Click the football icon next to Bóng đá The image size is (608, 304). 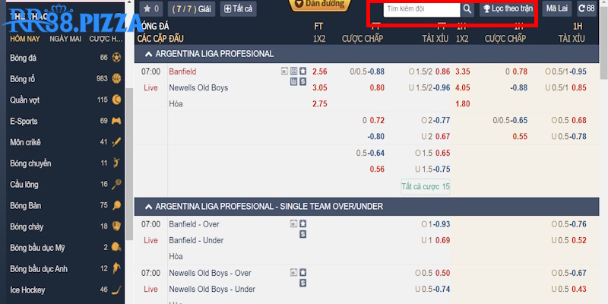tap(116, 57)
